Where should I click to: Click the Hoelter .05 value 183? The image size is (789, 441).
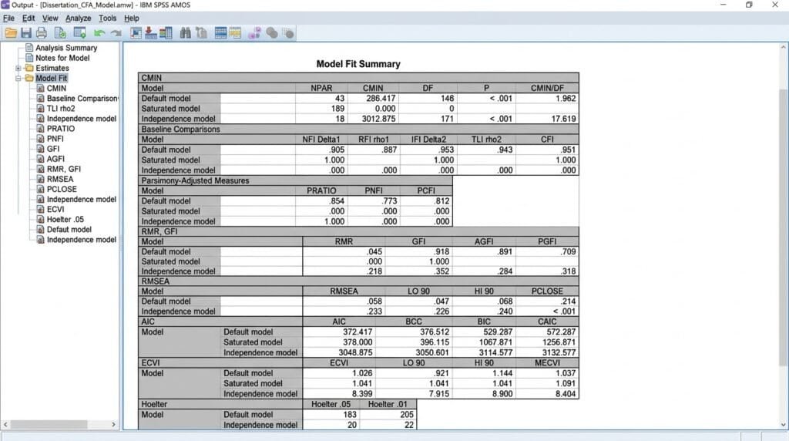pos(350,414)
